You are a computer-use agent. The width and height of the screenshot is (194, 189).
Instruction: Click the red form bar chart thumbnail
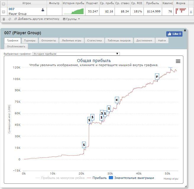(181, 11)
